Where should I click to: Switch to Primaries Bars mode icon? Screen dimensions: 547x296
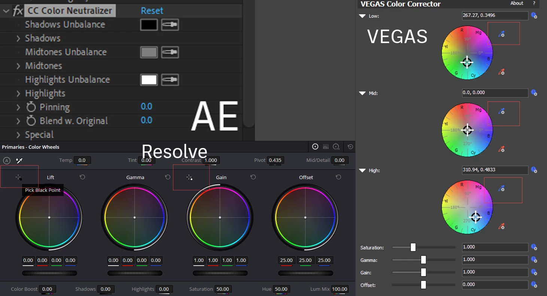click(x=326, y=147)
